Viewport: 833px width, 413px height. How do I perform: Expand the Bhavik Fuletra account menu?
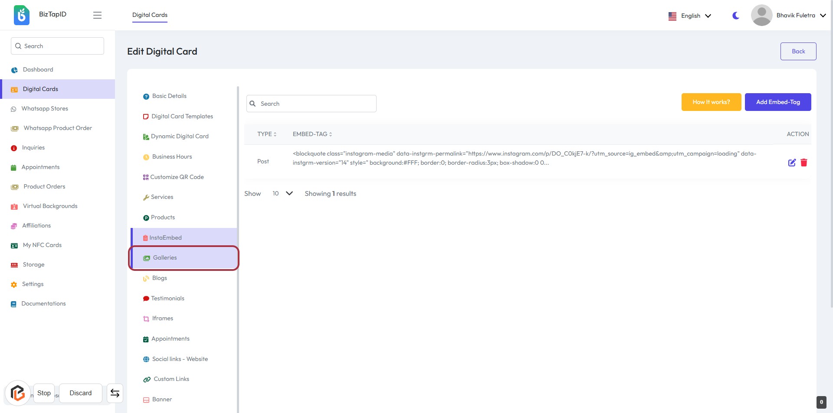pos(800,16)
